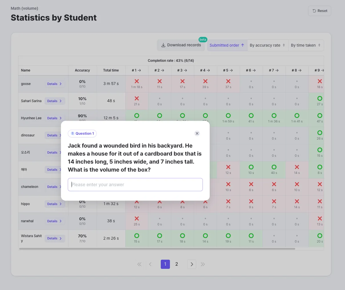
Task: Click Download records button
Action: (181, 45)
